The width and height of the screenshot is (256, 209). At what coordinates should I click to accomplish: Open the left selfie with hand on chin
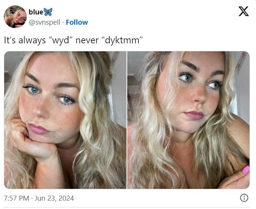65,120
